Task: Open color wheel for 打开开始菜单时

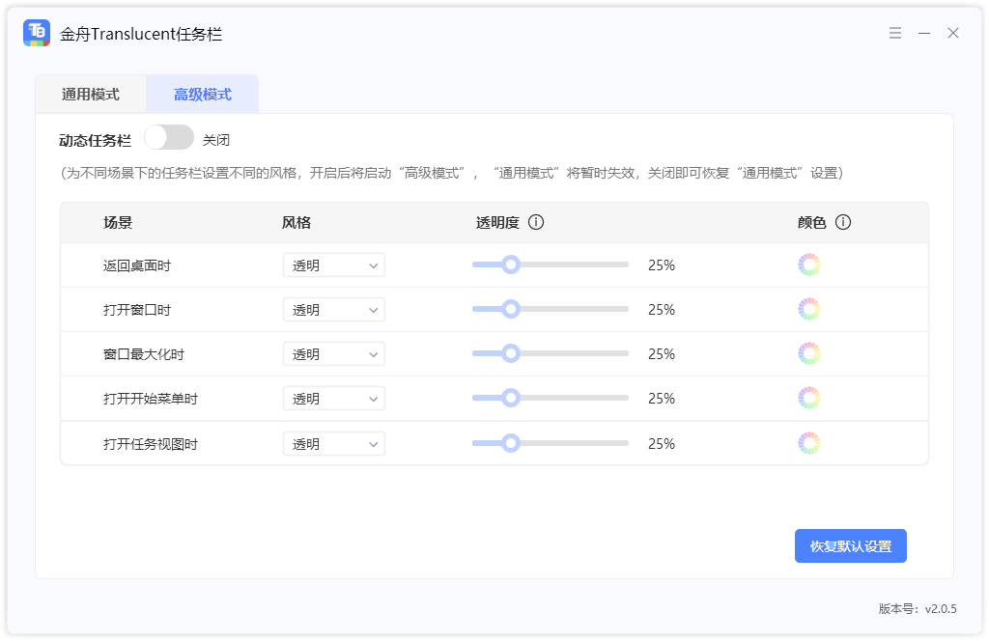Action: click(x=809, y=398)
